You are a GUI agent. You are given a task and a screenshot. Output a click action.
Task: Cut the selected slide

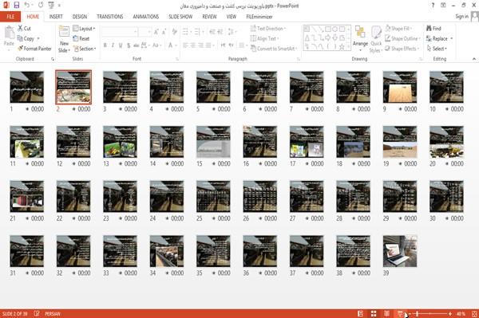click(x=24, y=29)
